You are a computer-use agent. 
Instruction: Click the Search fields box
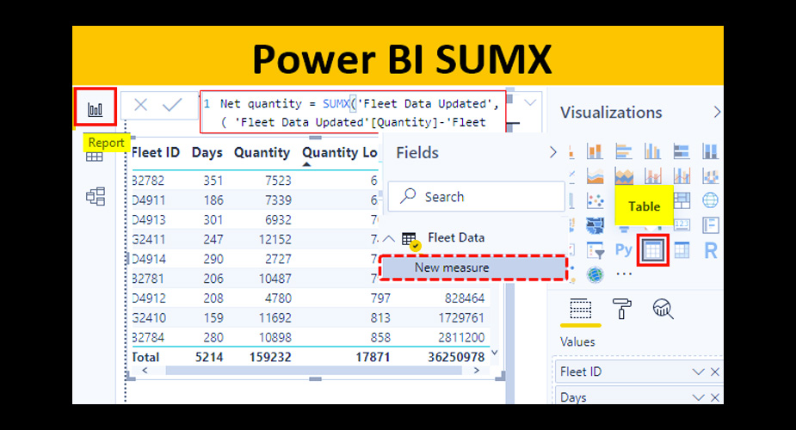476,197
